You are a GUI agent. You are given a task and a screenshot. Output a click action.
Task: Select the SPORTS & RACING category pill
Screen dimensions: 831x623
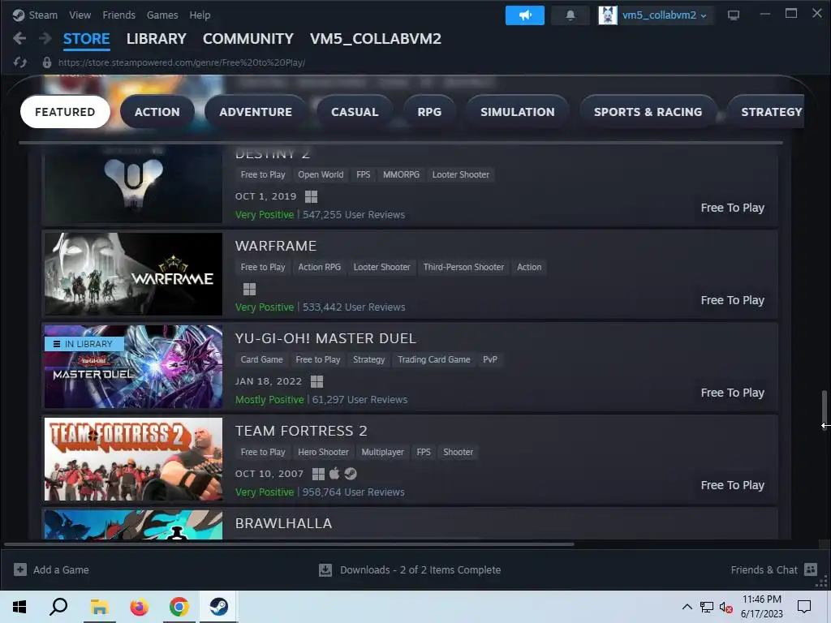pos(648,112)
